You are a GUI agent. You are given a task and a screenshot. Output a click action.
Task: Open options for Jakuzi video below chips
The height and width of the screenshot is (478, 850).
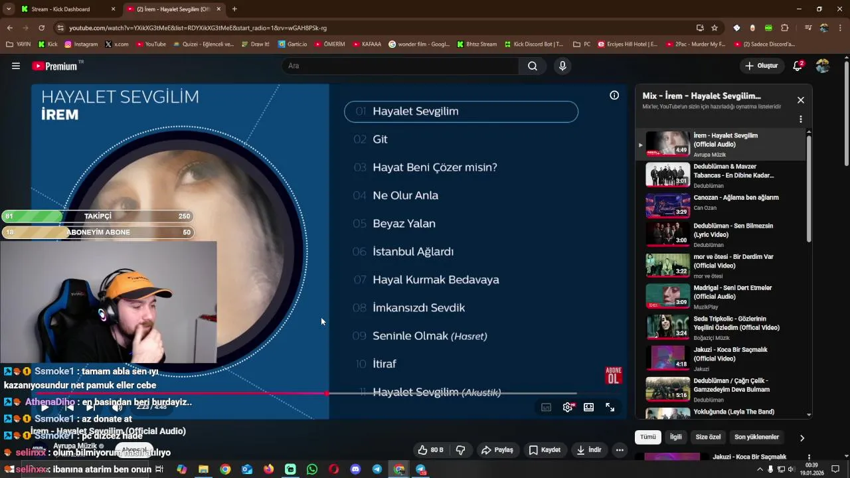click(x=809, y=457)
